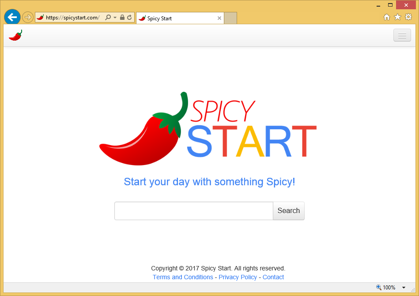Close the Spicy Start tab
Viewport: 419px width, 296px height.
219,18
